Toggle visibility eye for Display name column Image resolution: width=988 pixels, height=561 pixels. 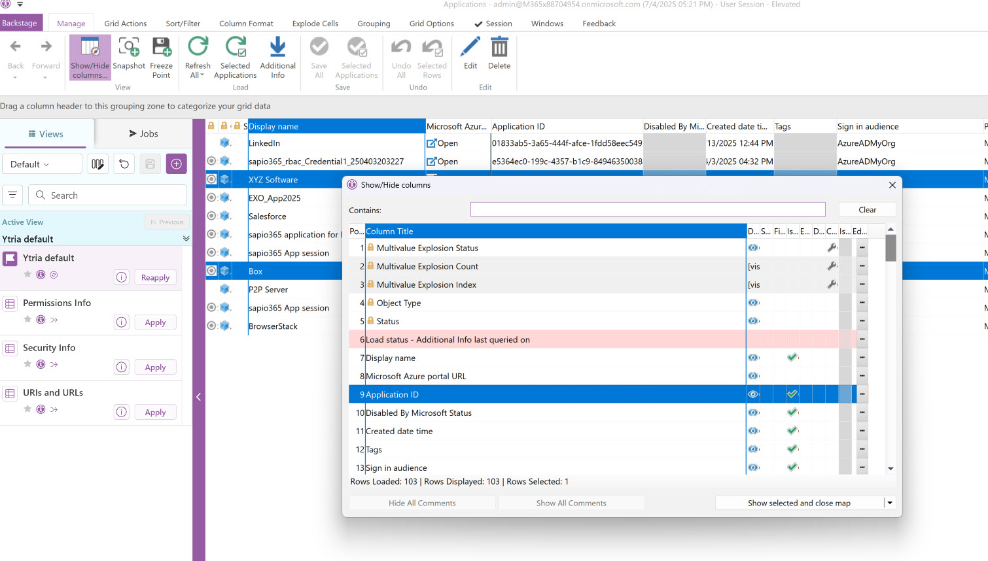tap(753, 358)
